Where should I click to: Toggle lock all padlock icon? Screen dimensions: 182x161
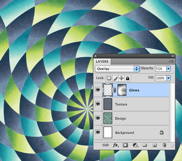tap(127, 78)
